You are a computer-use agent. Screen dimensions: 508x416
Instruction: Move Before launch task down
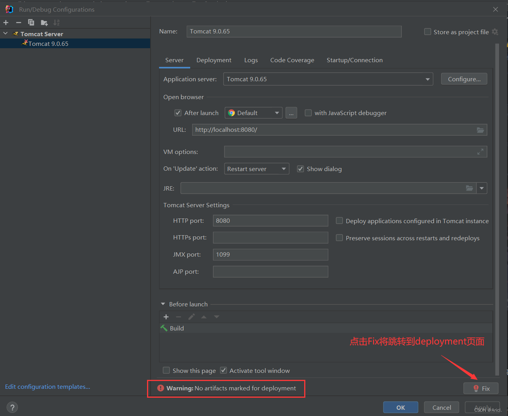click(x=217, y=317)
